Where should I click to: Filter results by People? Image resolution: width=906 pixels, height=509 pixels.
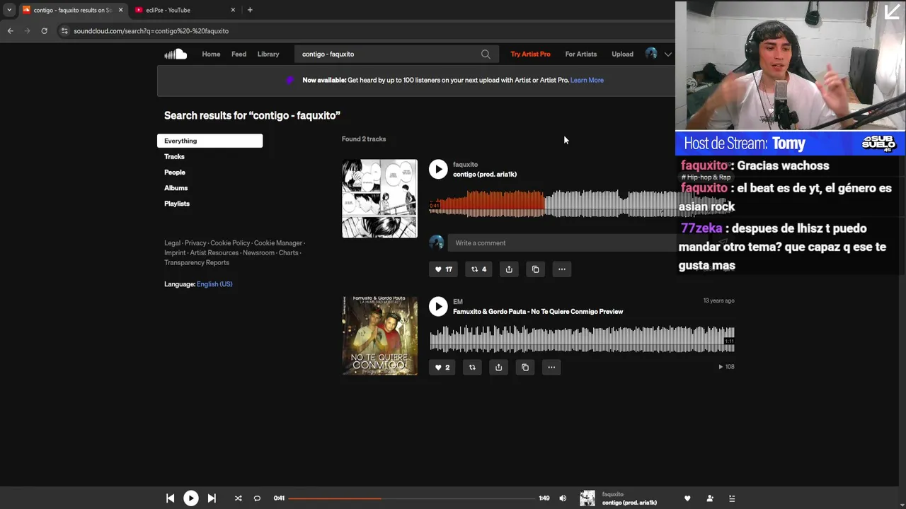175,172
